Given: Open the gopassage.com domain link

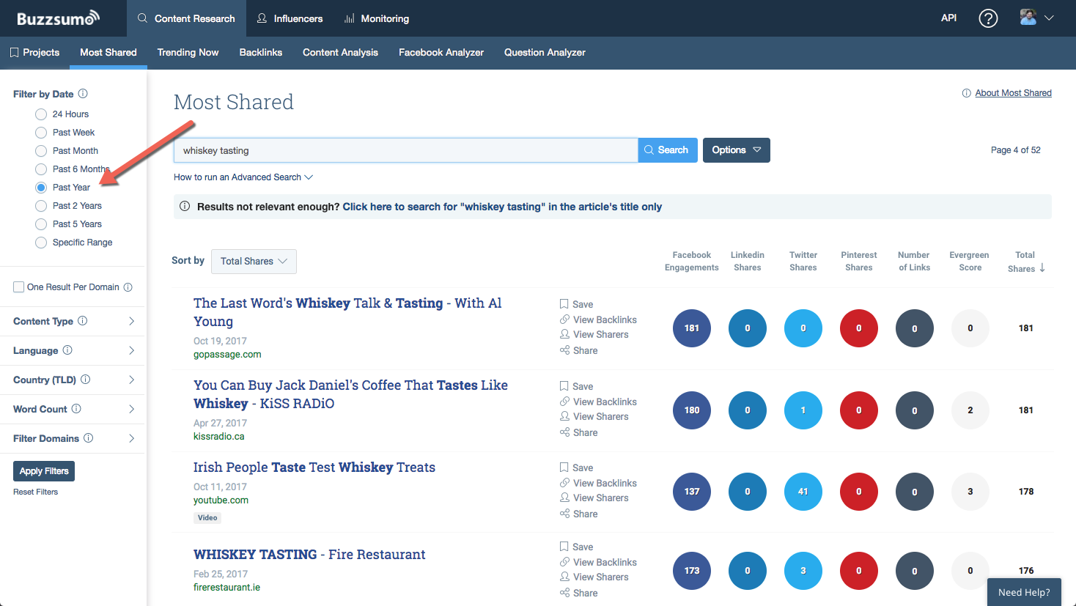Looking at the screenshot, I should [x=227, y=355].
